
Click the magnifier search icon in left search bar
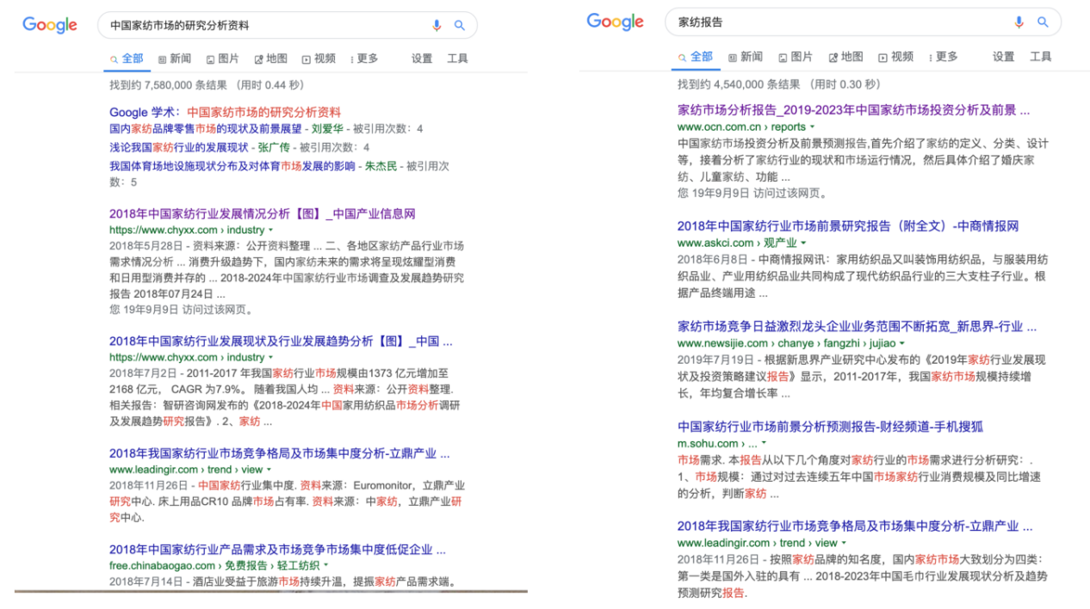pos(460,26)
